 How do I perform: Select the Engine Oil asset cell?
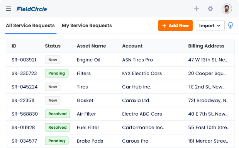[x=88, y=60]
